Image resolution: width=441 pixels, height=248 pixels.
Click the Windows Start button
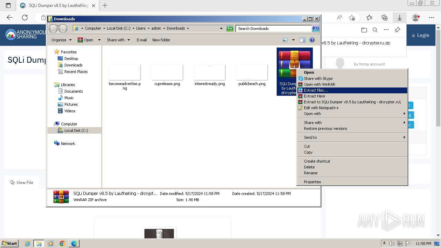point(9,244)
